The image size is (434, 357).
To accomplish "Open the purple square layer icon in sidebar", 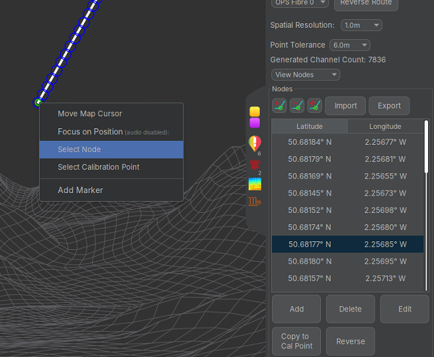I will click(x=255, y=123).
